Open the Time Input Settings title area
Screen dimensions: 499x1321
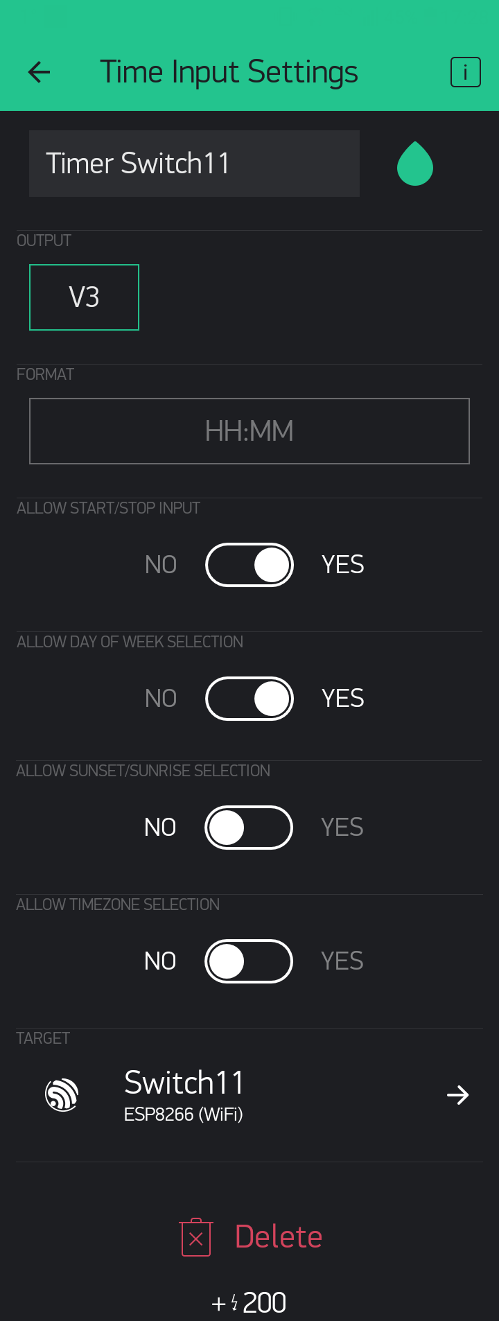[230, 71]
